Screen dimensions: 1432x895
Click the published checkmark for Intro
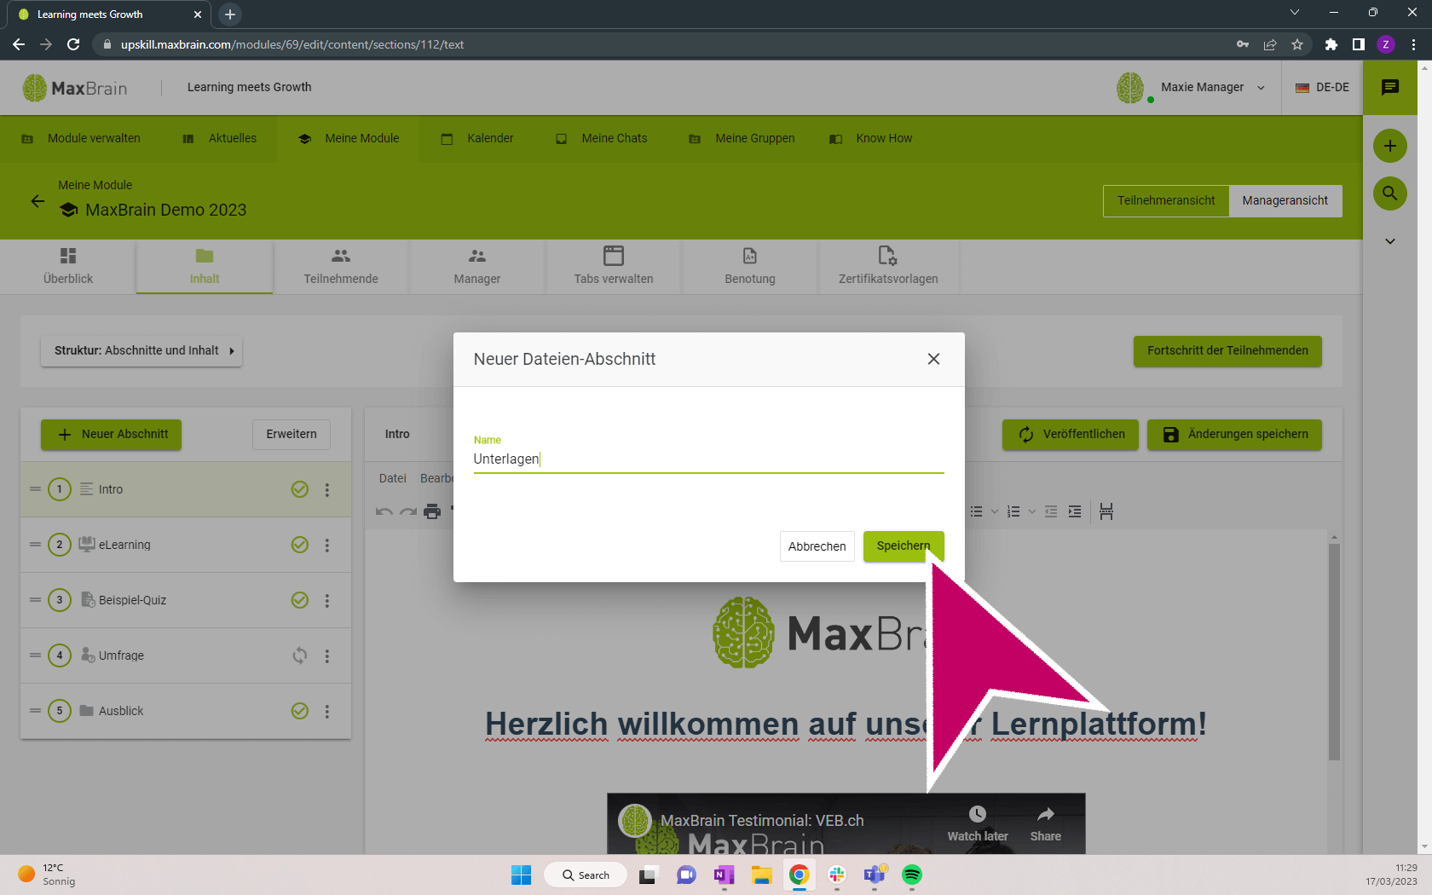click(300, 489)
